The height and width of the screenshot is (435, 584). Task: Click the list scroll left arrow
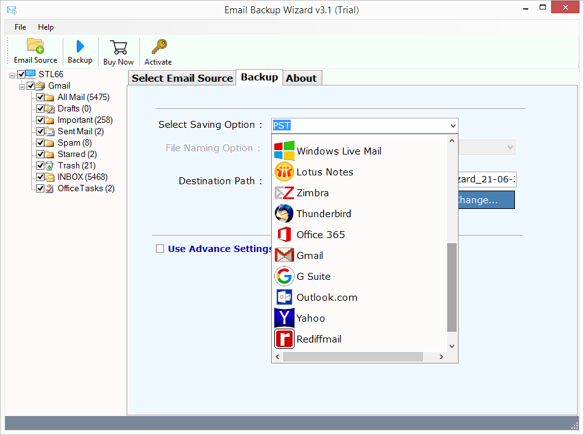pos(277,356)
